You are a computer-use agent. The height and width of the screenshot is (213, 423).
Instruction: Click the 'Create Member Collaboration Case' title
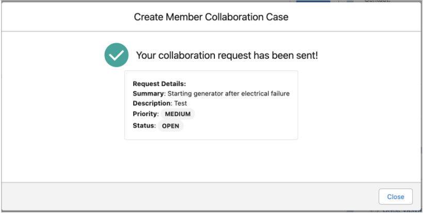coord(211,17)
